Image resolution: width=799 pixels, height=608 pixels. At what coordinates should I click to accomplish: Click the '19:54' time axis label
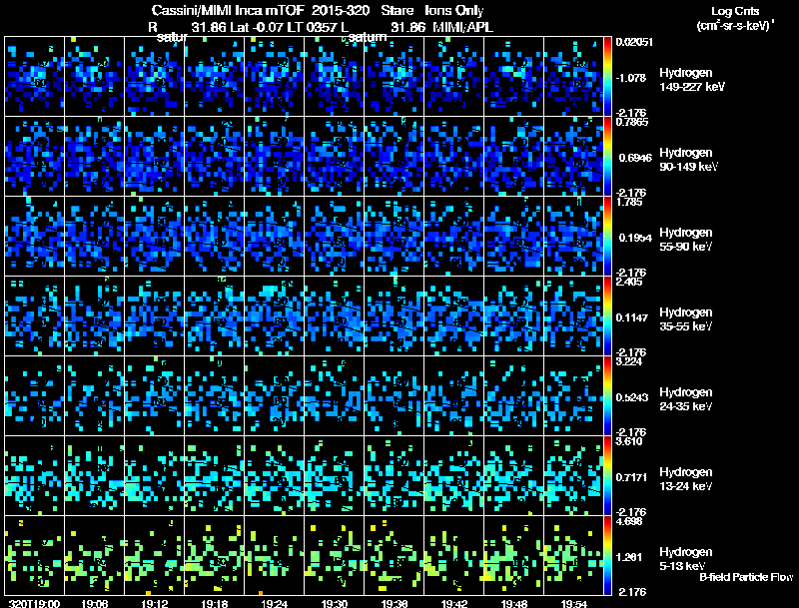pos(574,604)
